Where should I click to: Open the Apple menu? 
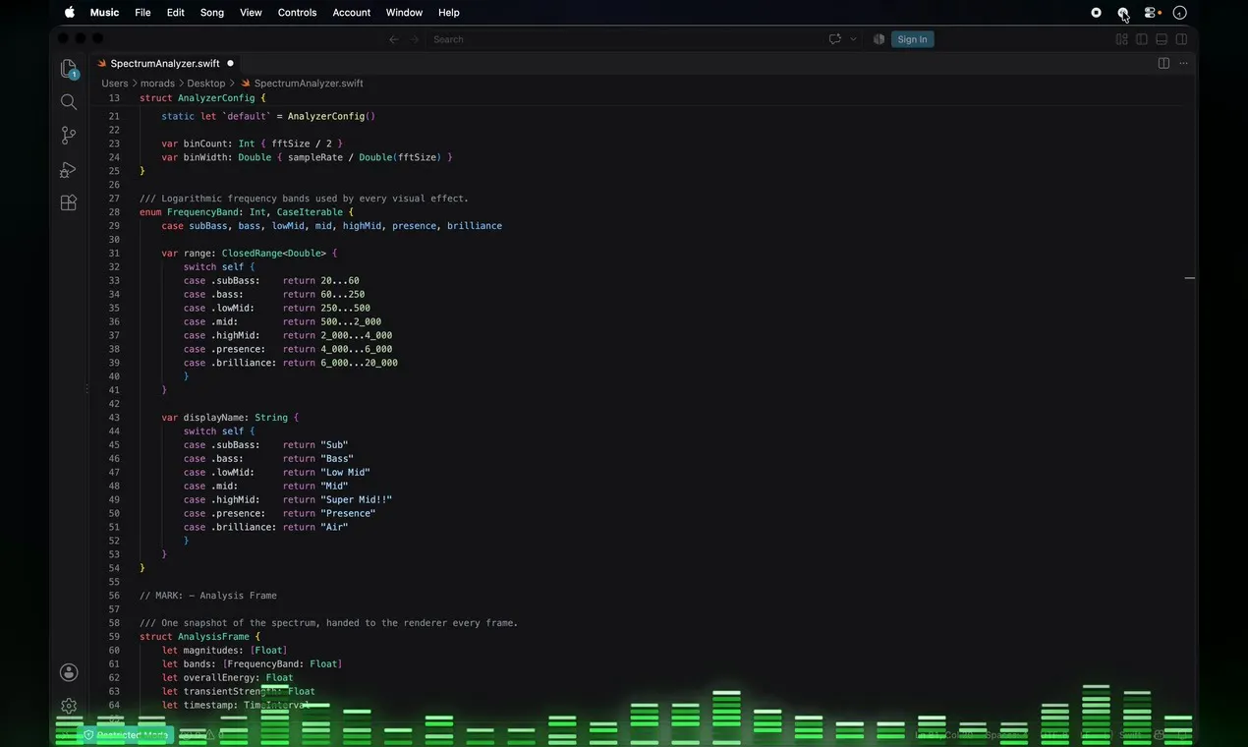pos(70,13)
